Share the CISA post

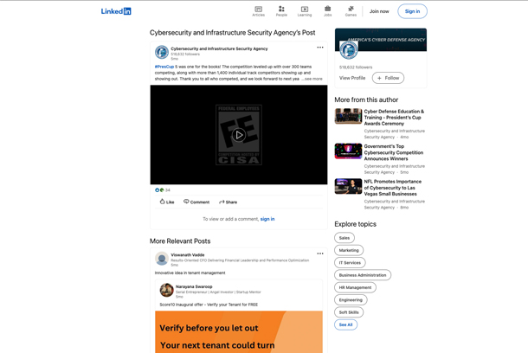coord(228,202)
